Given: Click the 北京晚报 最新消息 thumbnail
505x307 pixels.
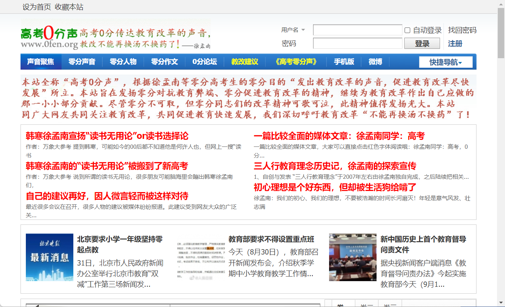Looking at the screenshot, I should [49, 258].
